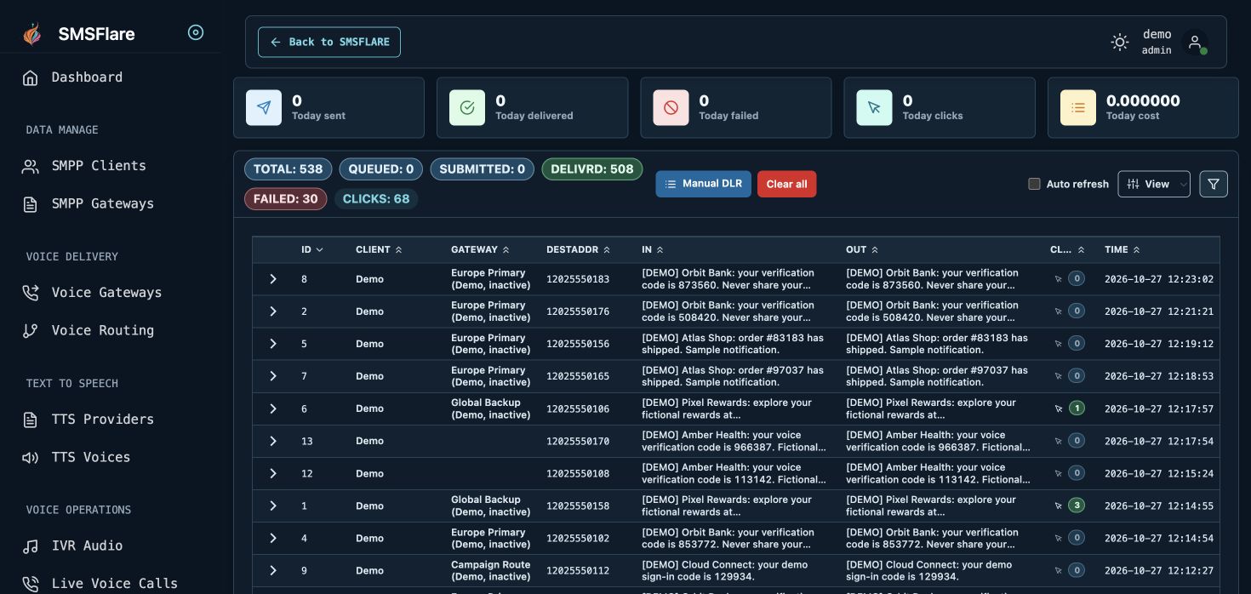Sort by the OUT column header
The height and width of the screenshot is (594, 1251).
click(861, 250)
